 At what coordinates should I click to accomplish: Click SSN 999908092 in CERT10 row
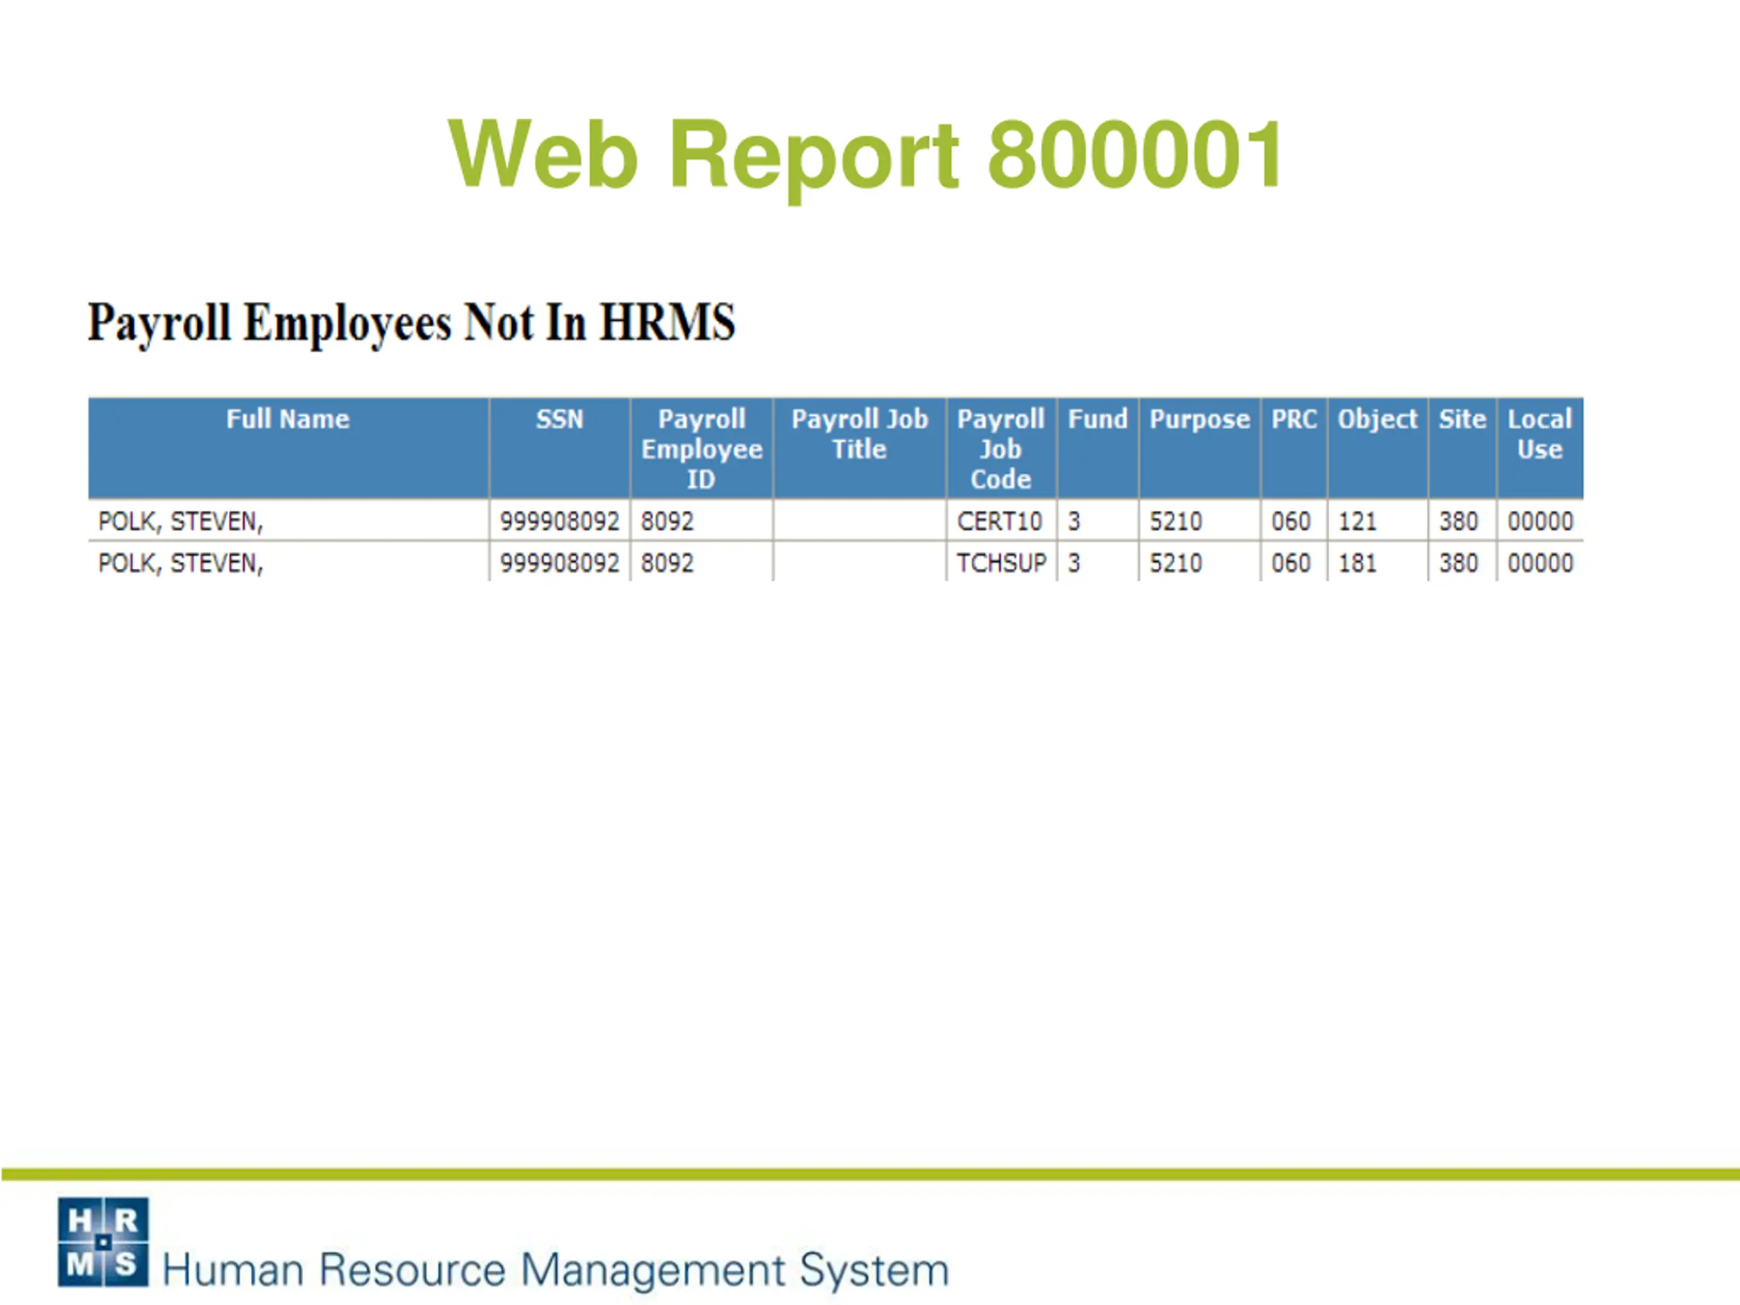[559, 521]
